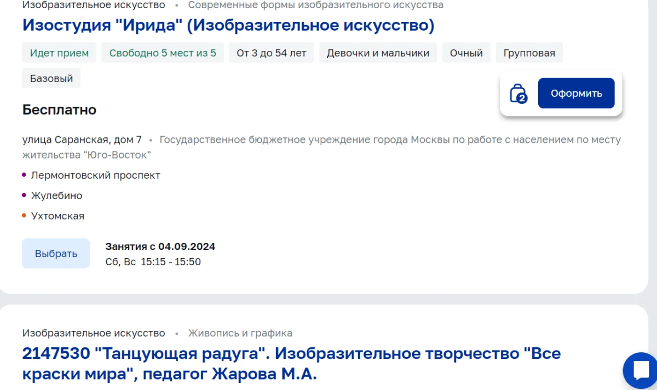This screenshot has height=390, width=657.
Task: Click Ухтомская station
Action: tap(58, 216)
